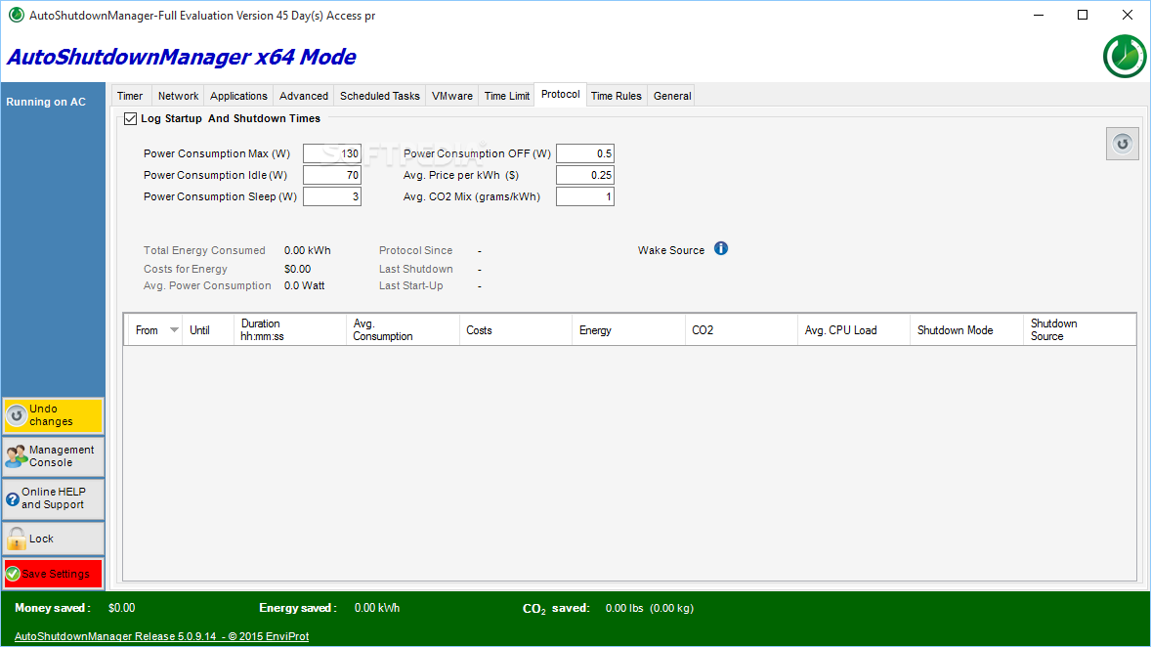Sort by the Energy column header
This screenshot has width=1151, height=647.
click(628, 329)
